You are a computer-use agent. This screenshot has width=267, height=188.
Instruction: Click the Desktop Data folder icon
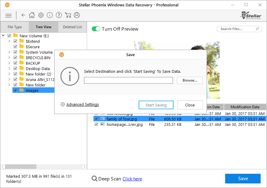(x=22, y=68)
